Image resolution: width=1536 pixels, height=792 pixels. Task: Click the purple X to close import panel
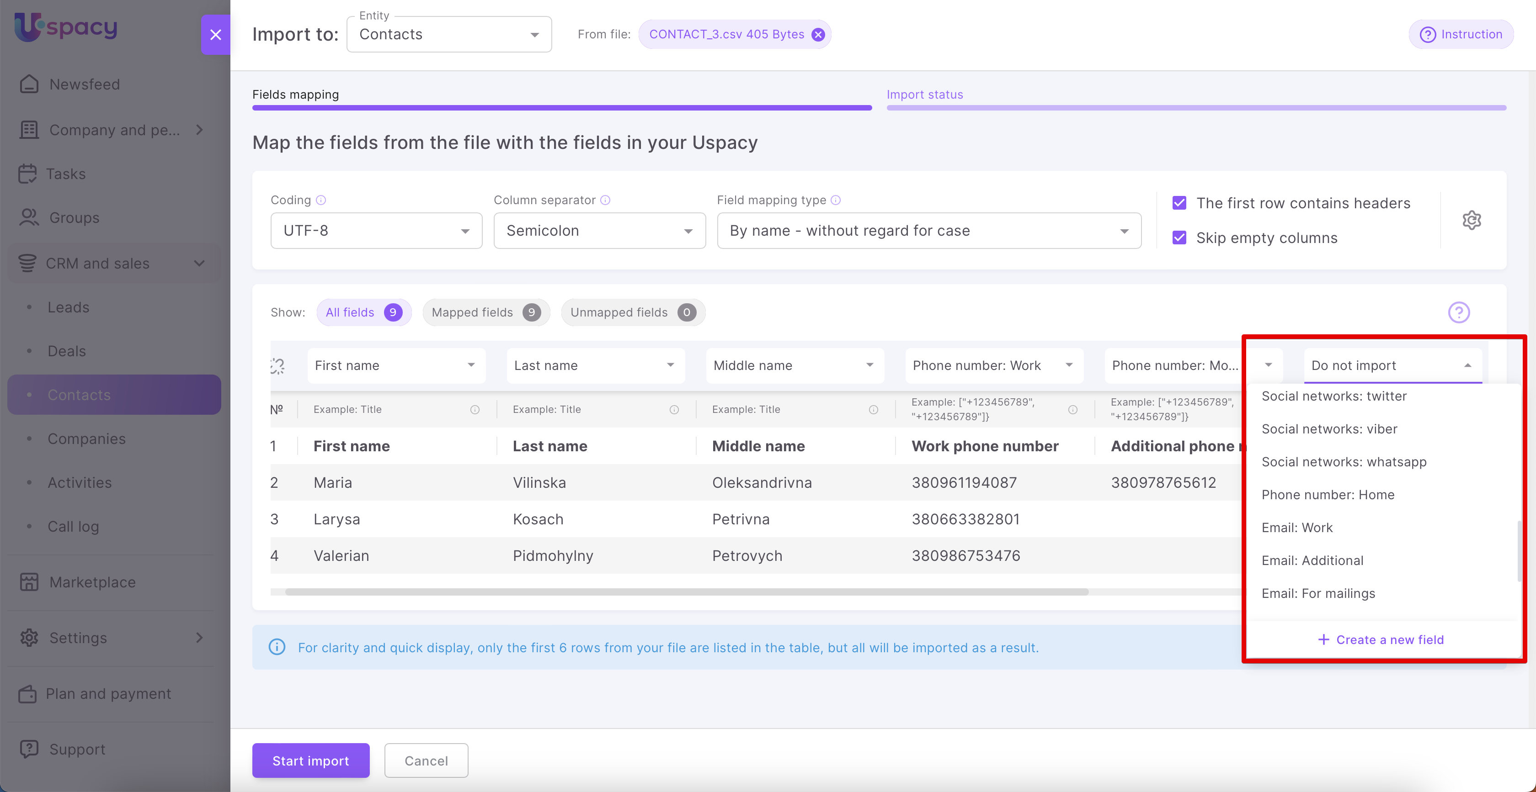point(215,35)
